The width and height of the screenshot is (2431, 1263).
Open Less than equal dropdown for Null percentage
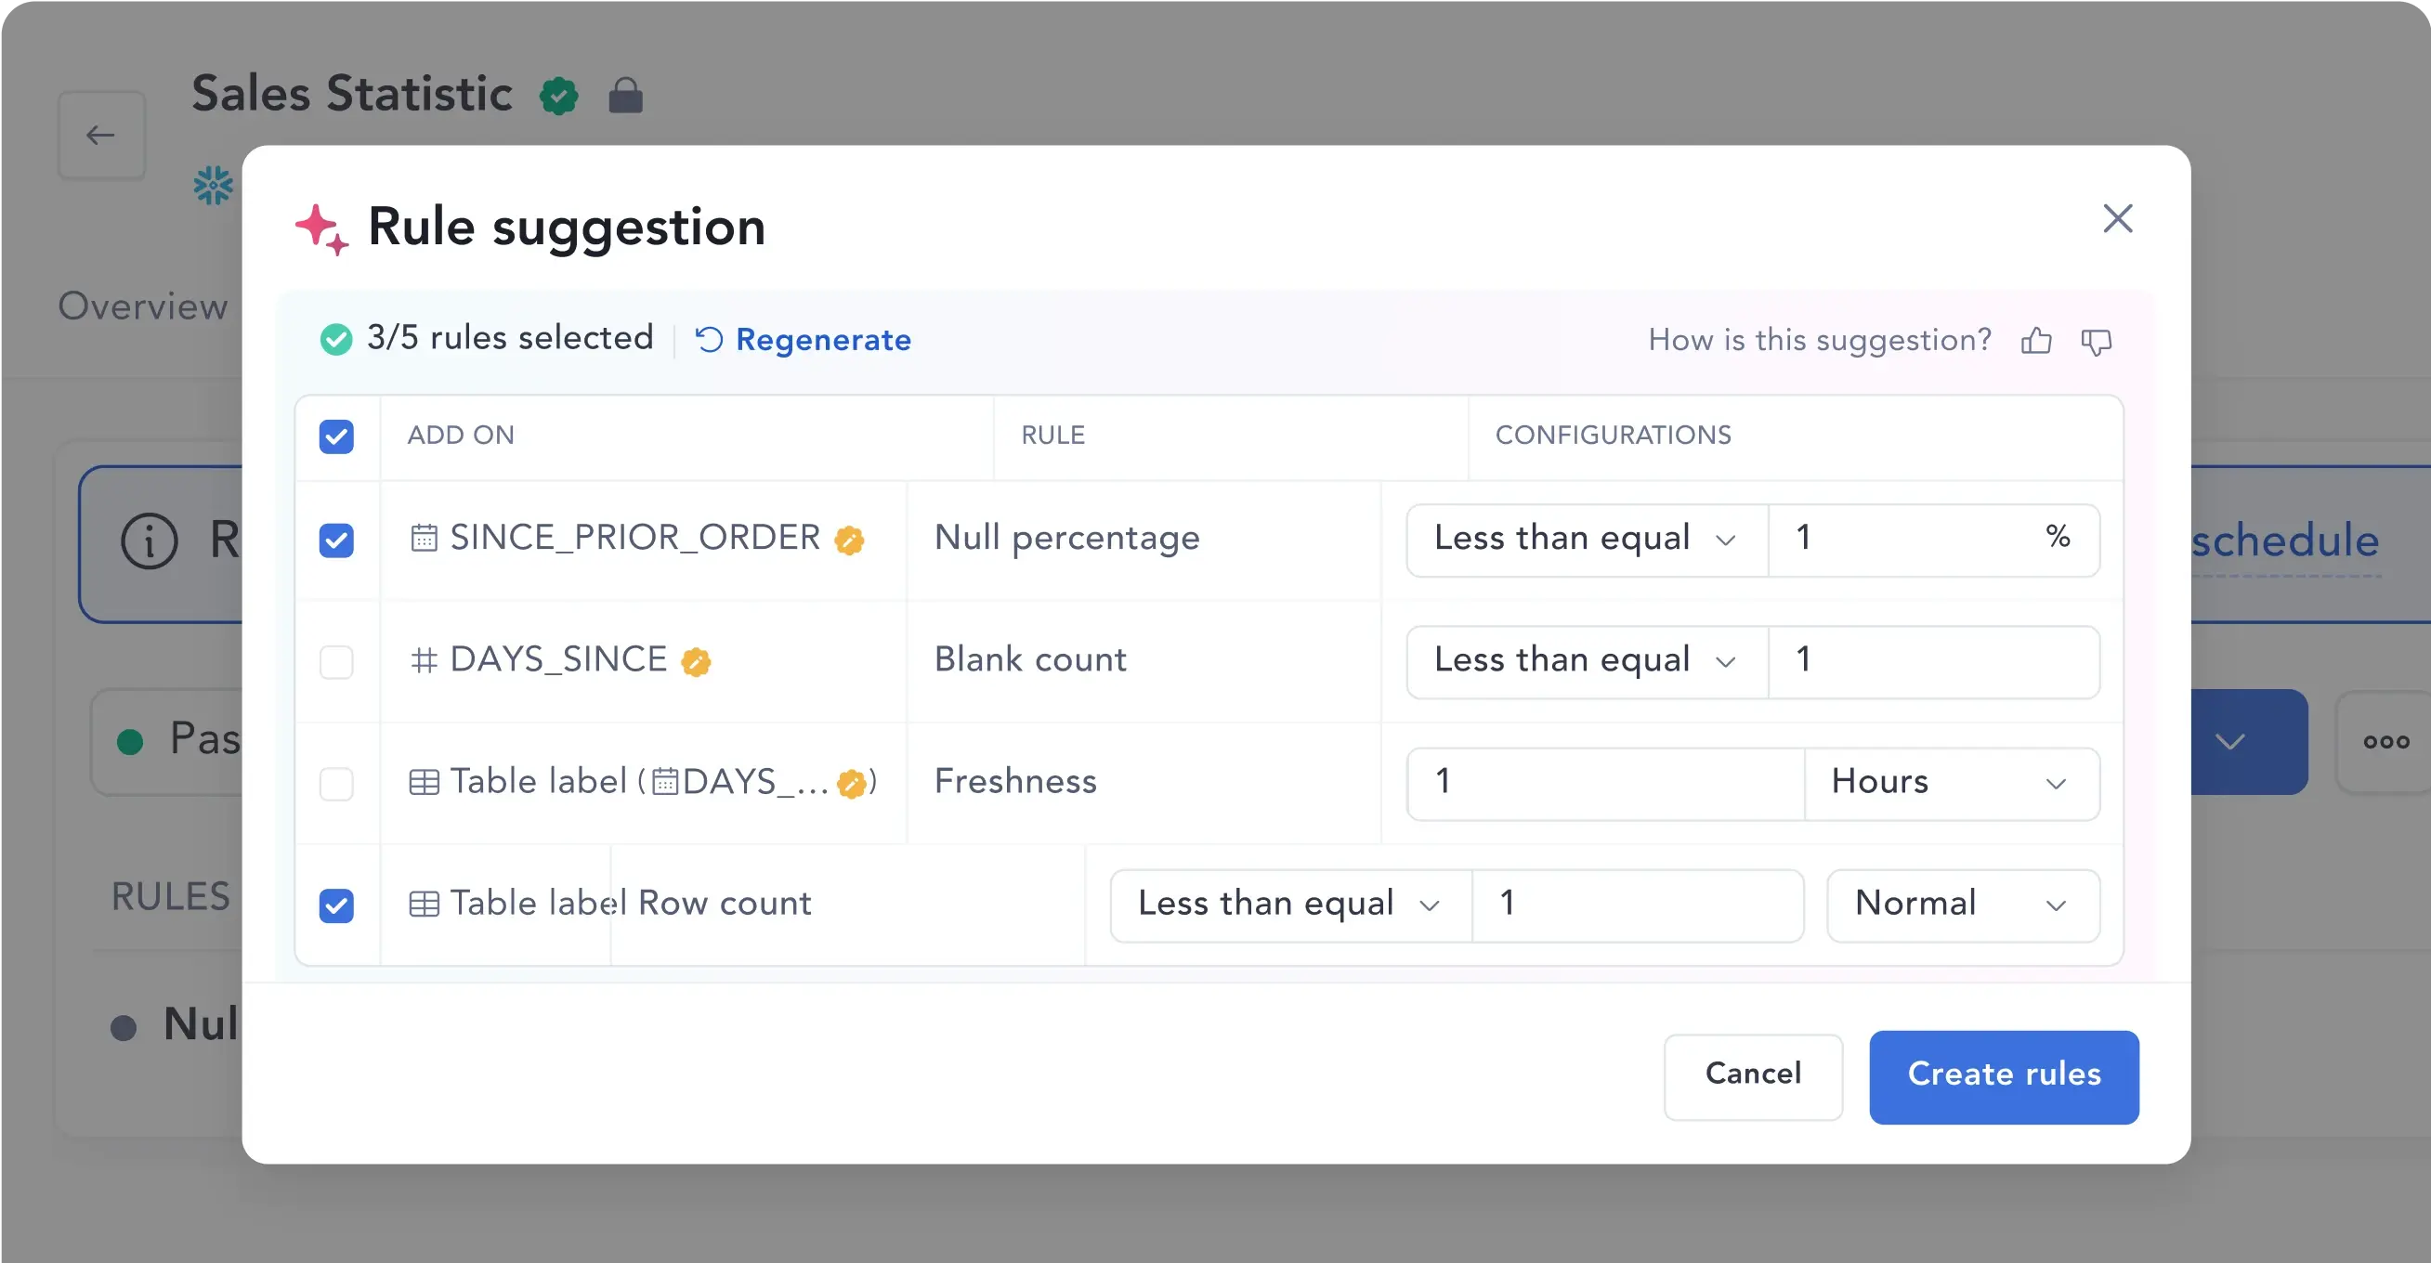1587,539
